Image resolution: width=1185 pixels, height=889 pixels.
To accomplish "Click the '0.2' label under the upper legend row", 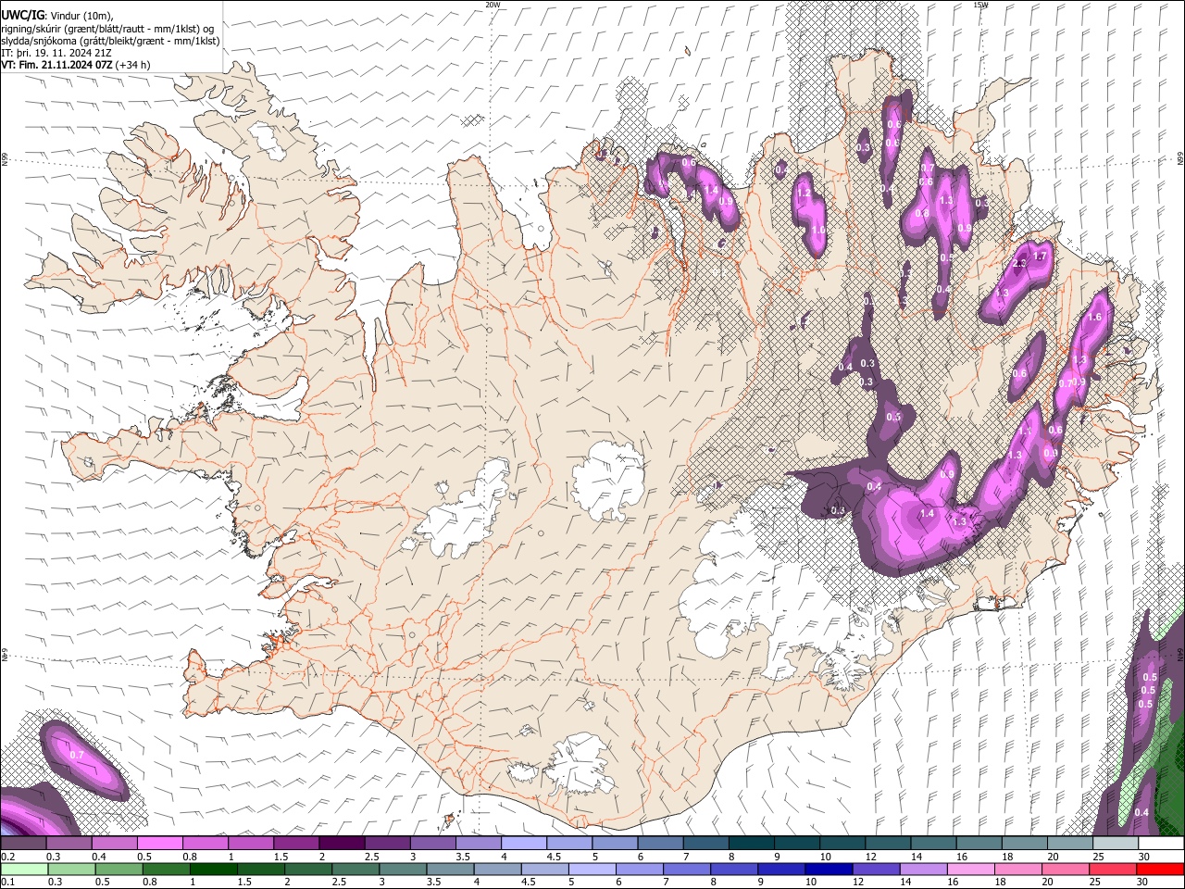I will [x=7, y=857].
